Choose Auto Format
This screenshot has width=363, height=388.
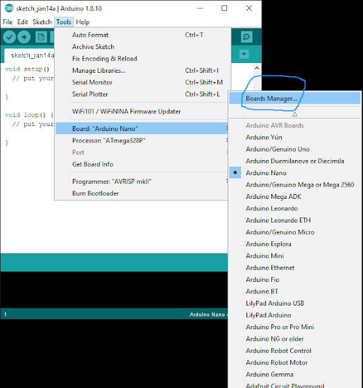coord(141,35)
